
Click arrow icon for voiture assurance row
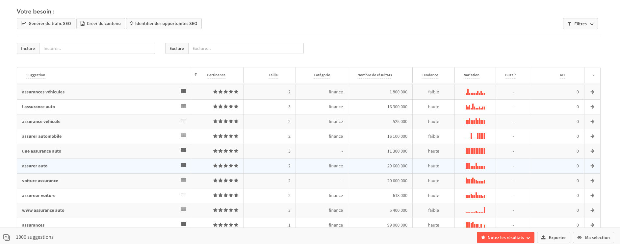(x=592, y=181)
